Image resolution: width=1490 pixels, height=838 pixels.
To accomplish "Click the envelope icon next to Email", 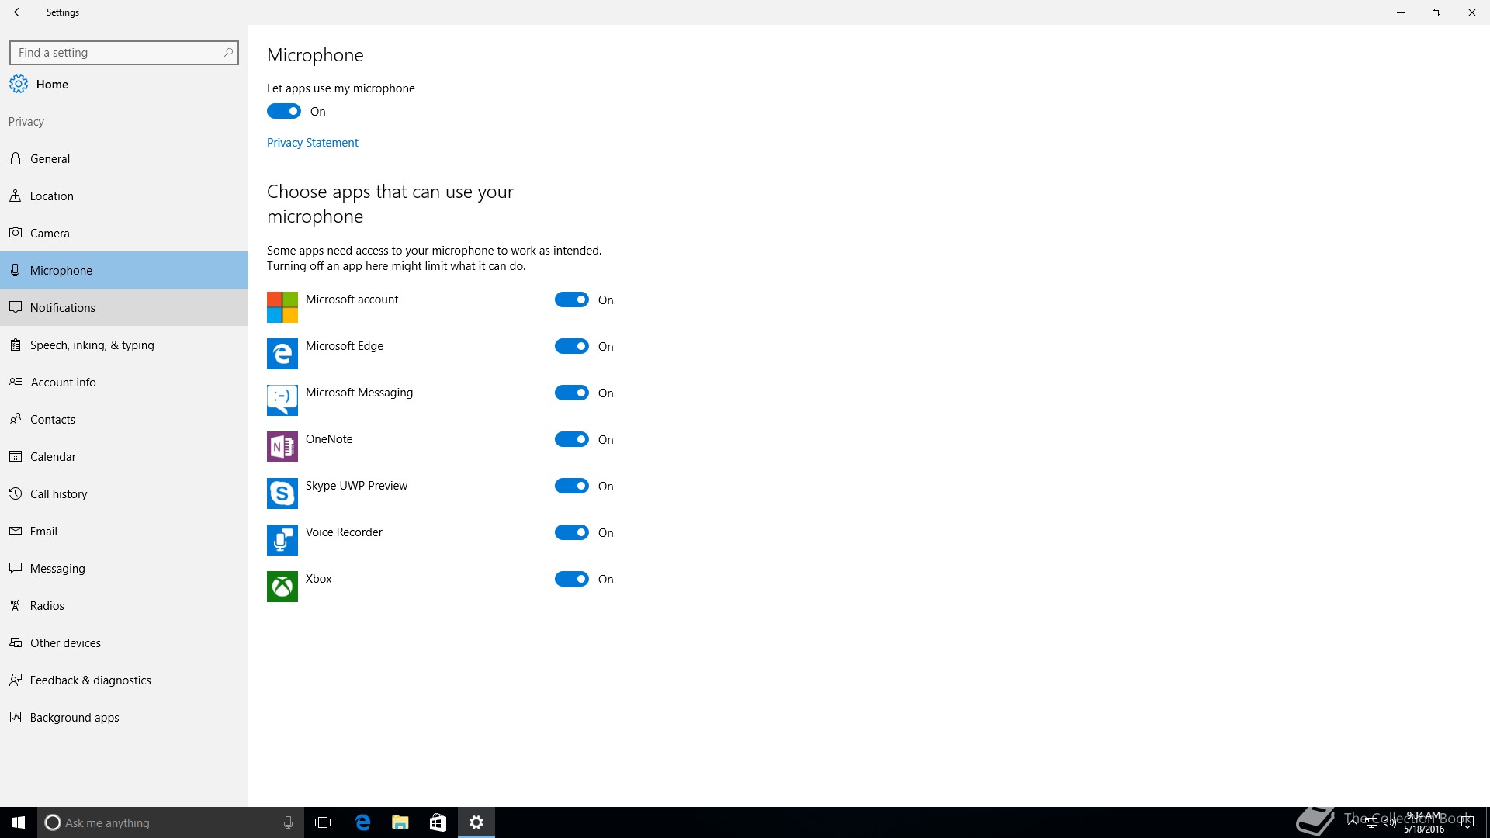I will 16,531.
